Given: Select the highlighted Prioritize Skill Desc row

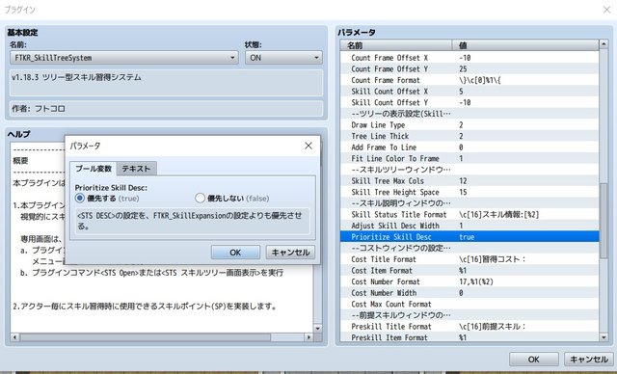Looking at the screenshot, I should [x=469, y=237].
